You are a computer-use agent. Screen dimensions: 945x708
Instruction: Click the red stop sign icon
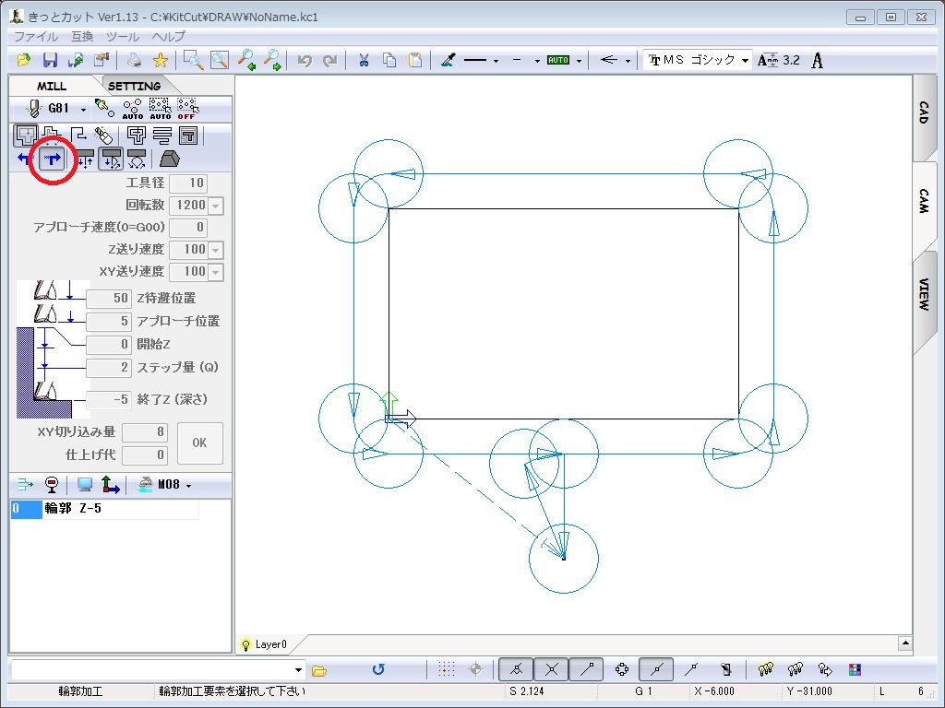click(x=52, y=485)
